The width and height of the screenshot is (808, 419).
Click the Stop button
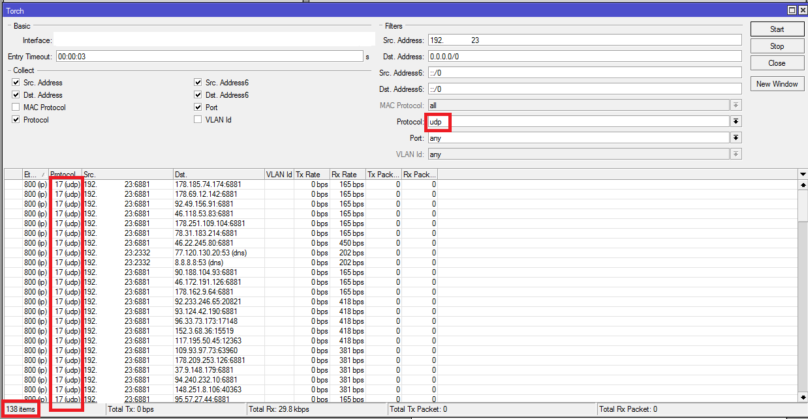[777, 46]
